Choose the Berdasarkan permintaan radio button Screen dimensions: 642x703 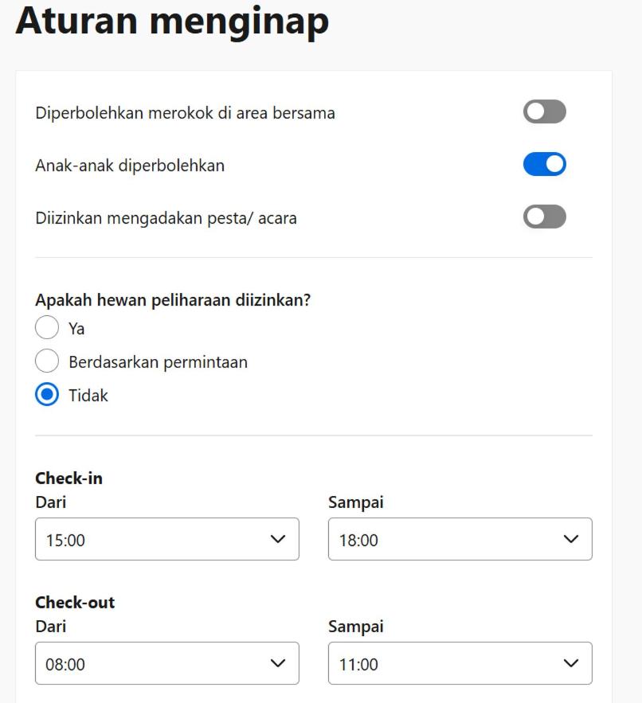coord(47,361)
